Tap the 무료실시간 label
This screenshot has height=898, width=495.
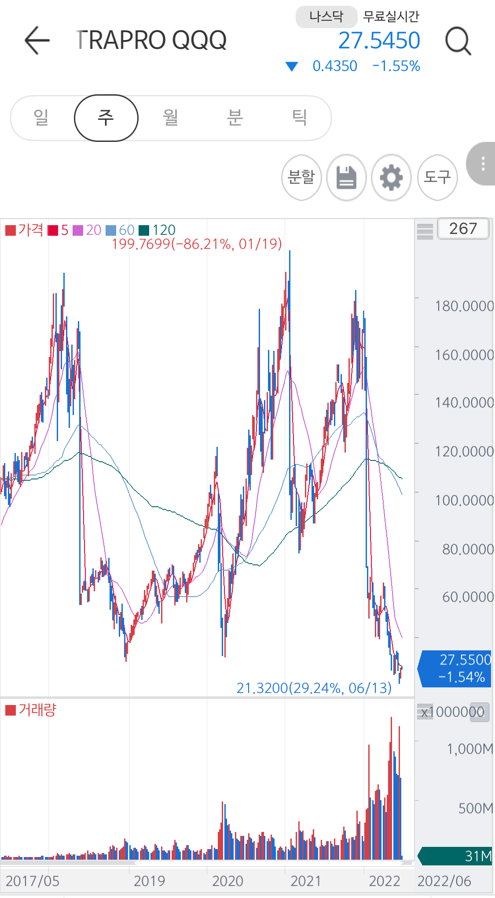click(391, 17)
